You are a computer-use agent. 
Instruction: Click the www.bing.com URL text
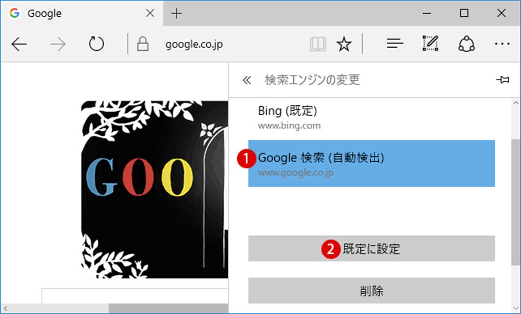tap(289, 126)
